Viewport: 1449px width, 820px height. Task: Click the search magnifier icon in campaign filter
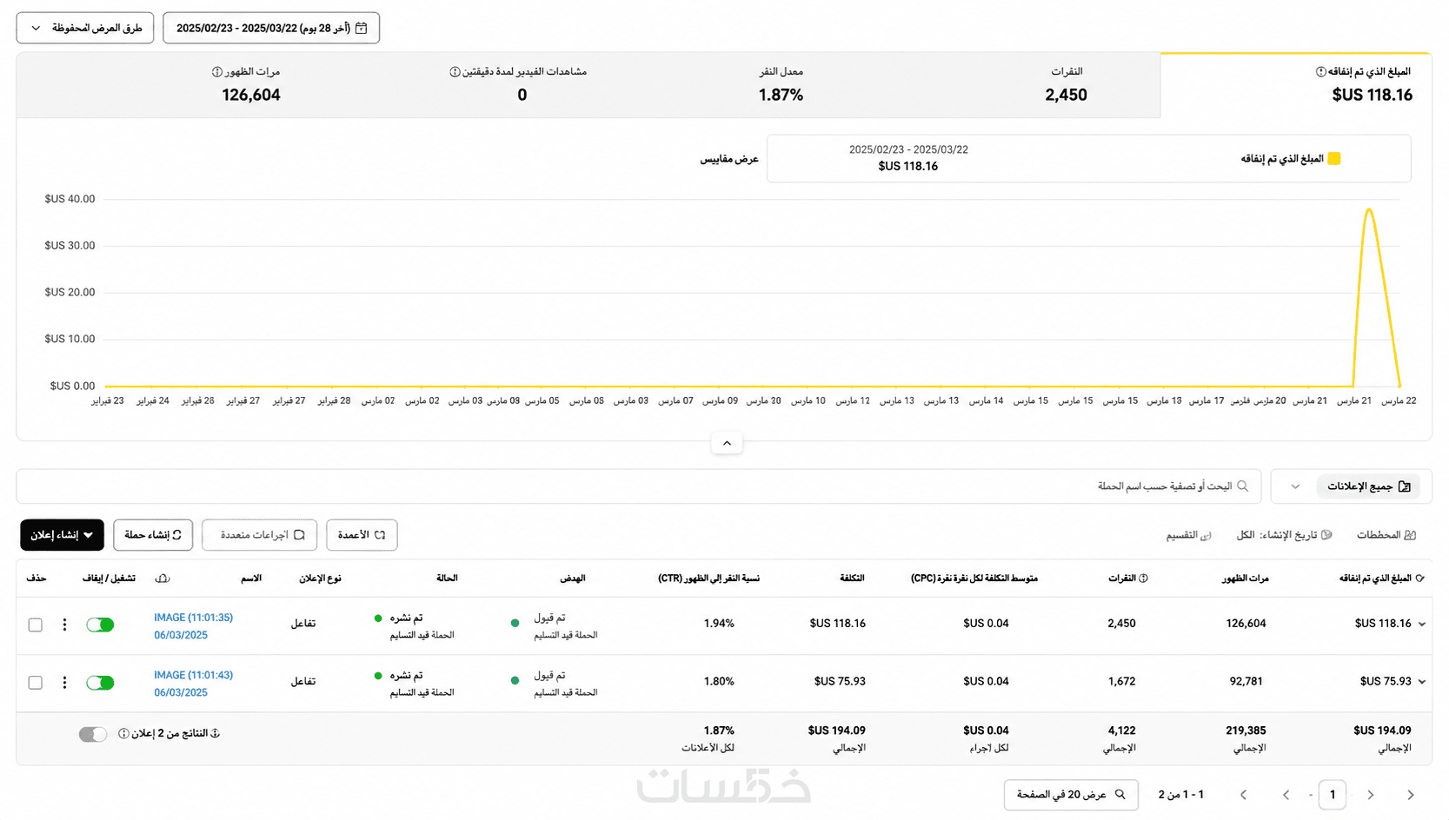pyautogui.click(x=1243, y=486)
